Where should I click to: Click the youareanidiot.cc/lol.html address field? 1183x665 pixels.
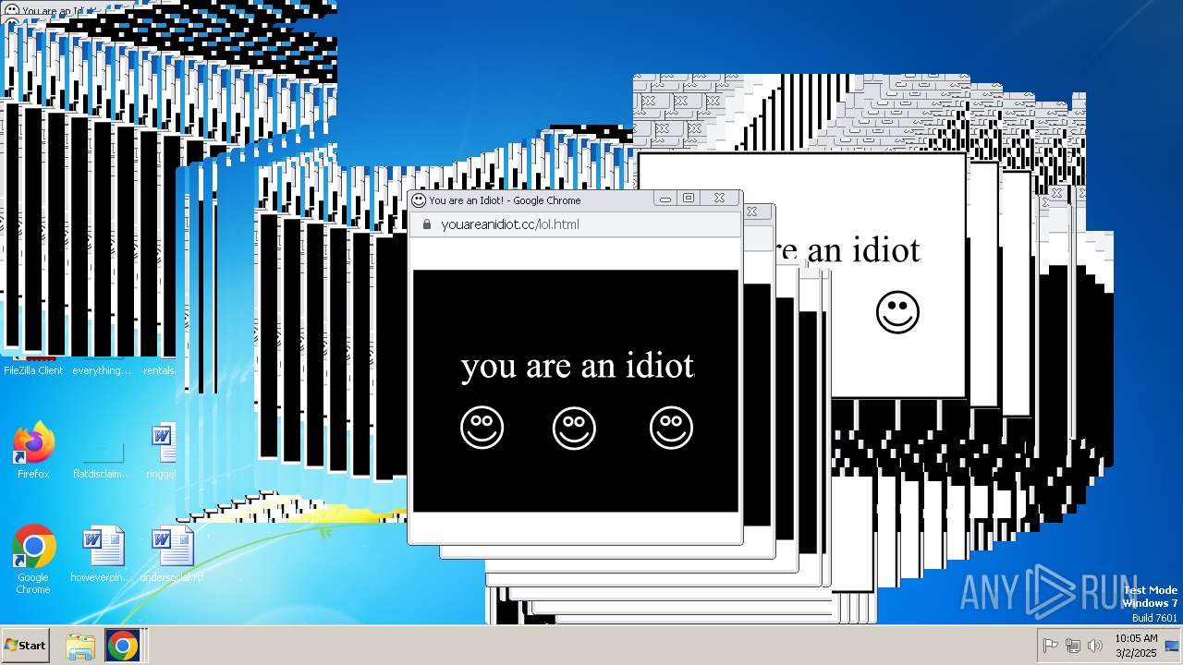coord(575,224)
